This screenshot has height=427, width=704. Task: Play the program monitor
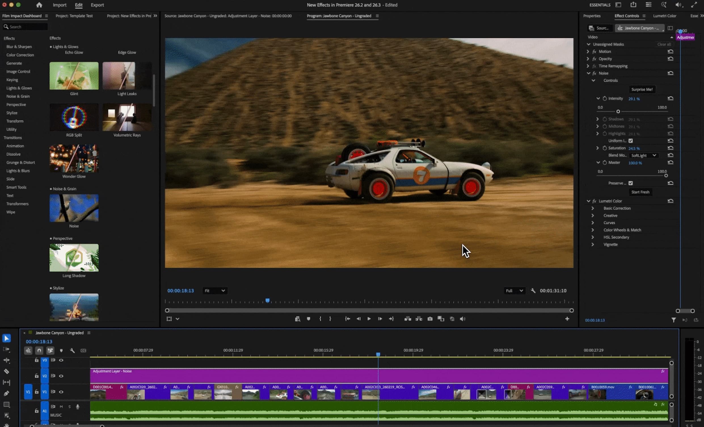[369, 319]
